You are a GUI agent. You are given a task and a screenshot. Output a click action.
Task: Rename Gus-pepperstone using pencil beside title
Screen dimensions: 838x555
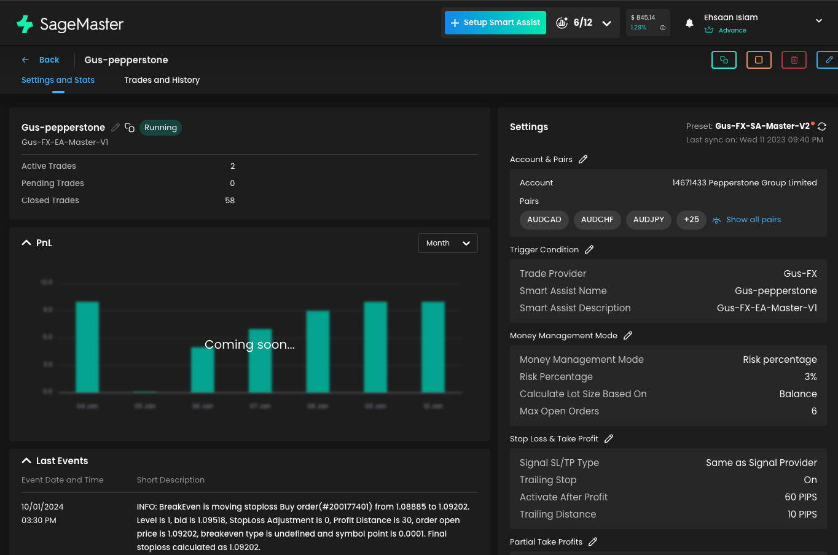pos(116,128)
